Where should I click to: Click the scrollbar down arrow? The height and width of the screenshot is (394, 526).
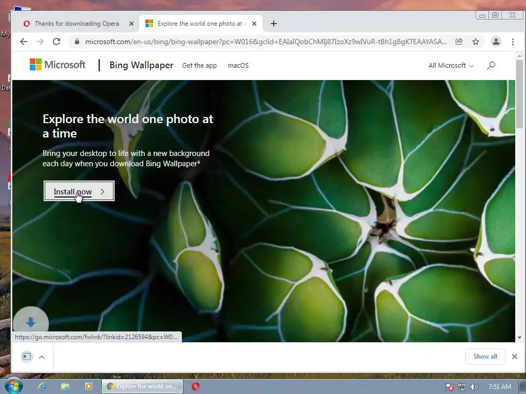(519, 338)
